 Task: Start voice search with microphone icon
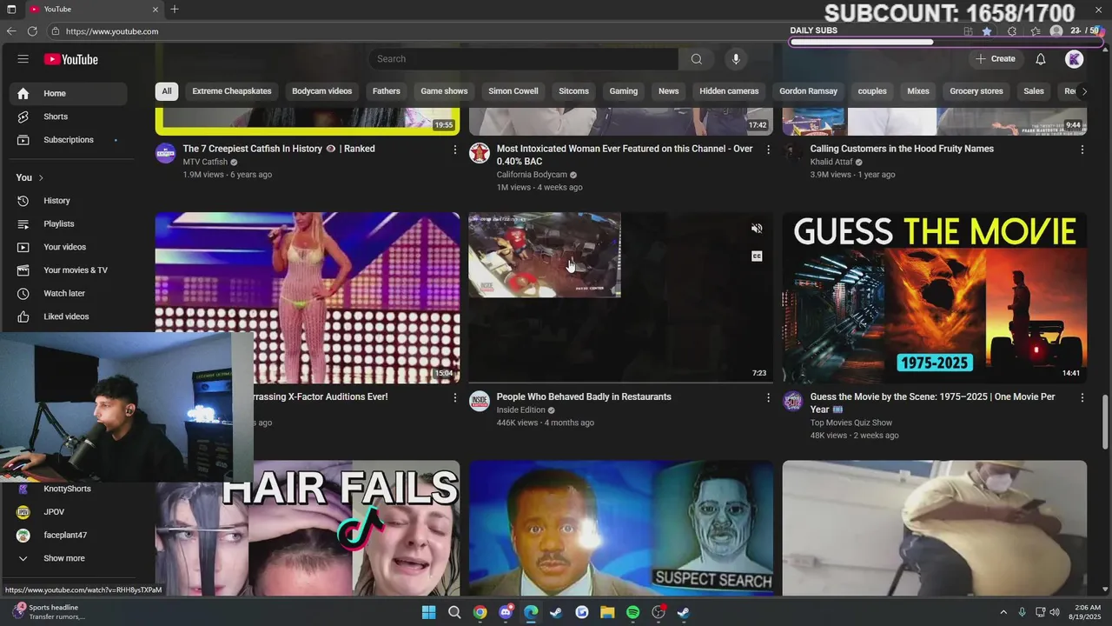[x=736, y=59]
